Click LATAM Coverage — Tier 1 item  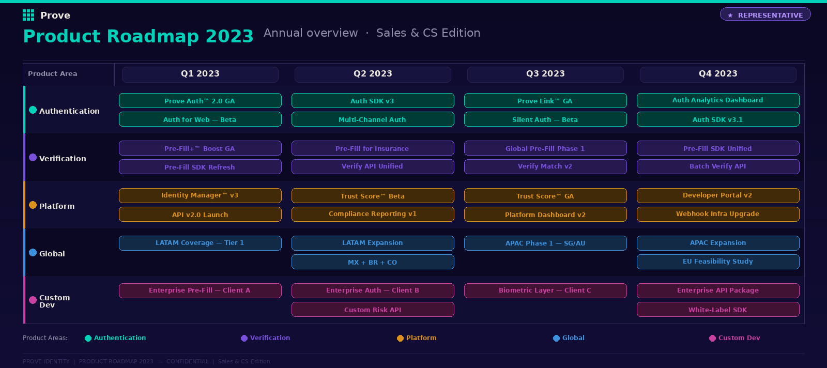pos(200,243)
